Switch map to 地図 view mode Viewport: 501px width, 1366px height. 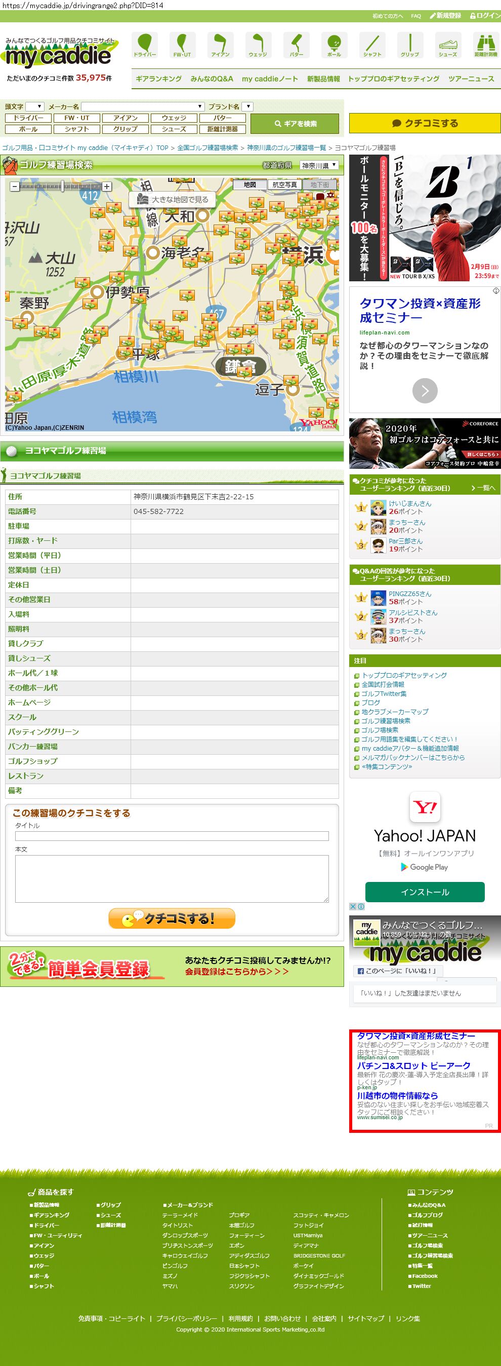click(x=250, y=184)
